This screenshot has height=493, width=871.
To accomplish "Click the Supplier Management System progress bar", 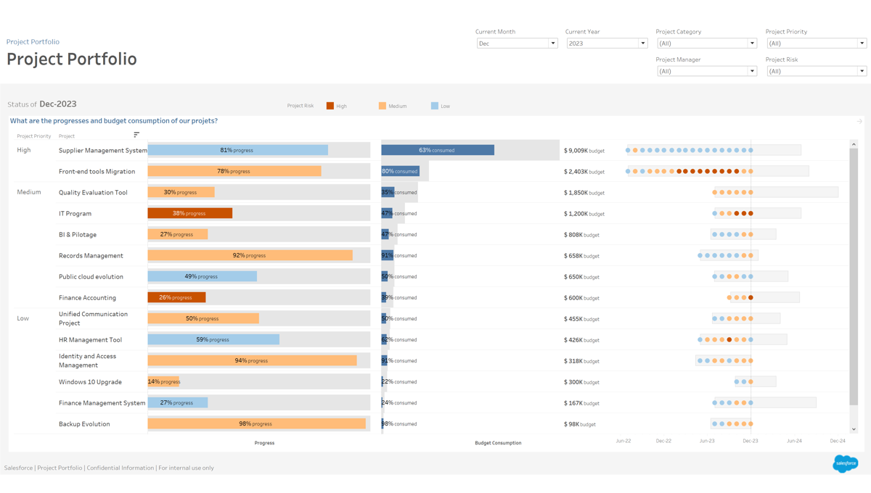I will [237, 150].
